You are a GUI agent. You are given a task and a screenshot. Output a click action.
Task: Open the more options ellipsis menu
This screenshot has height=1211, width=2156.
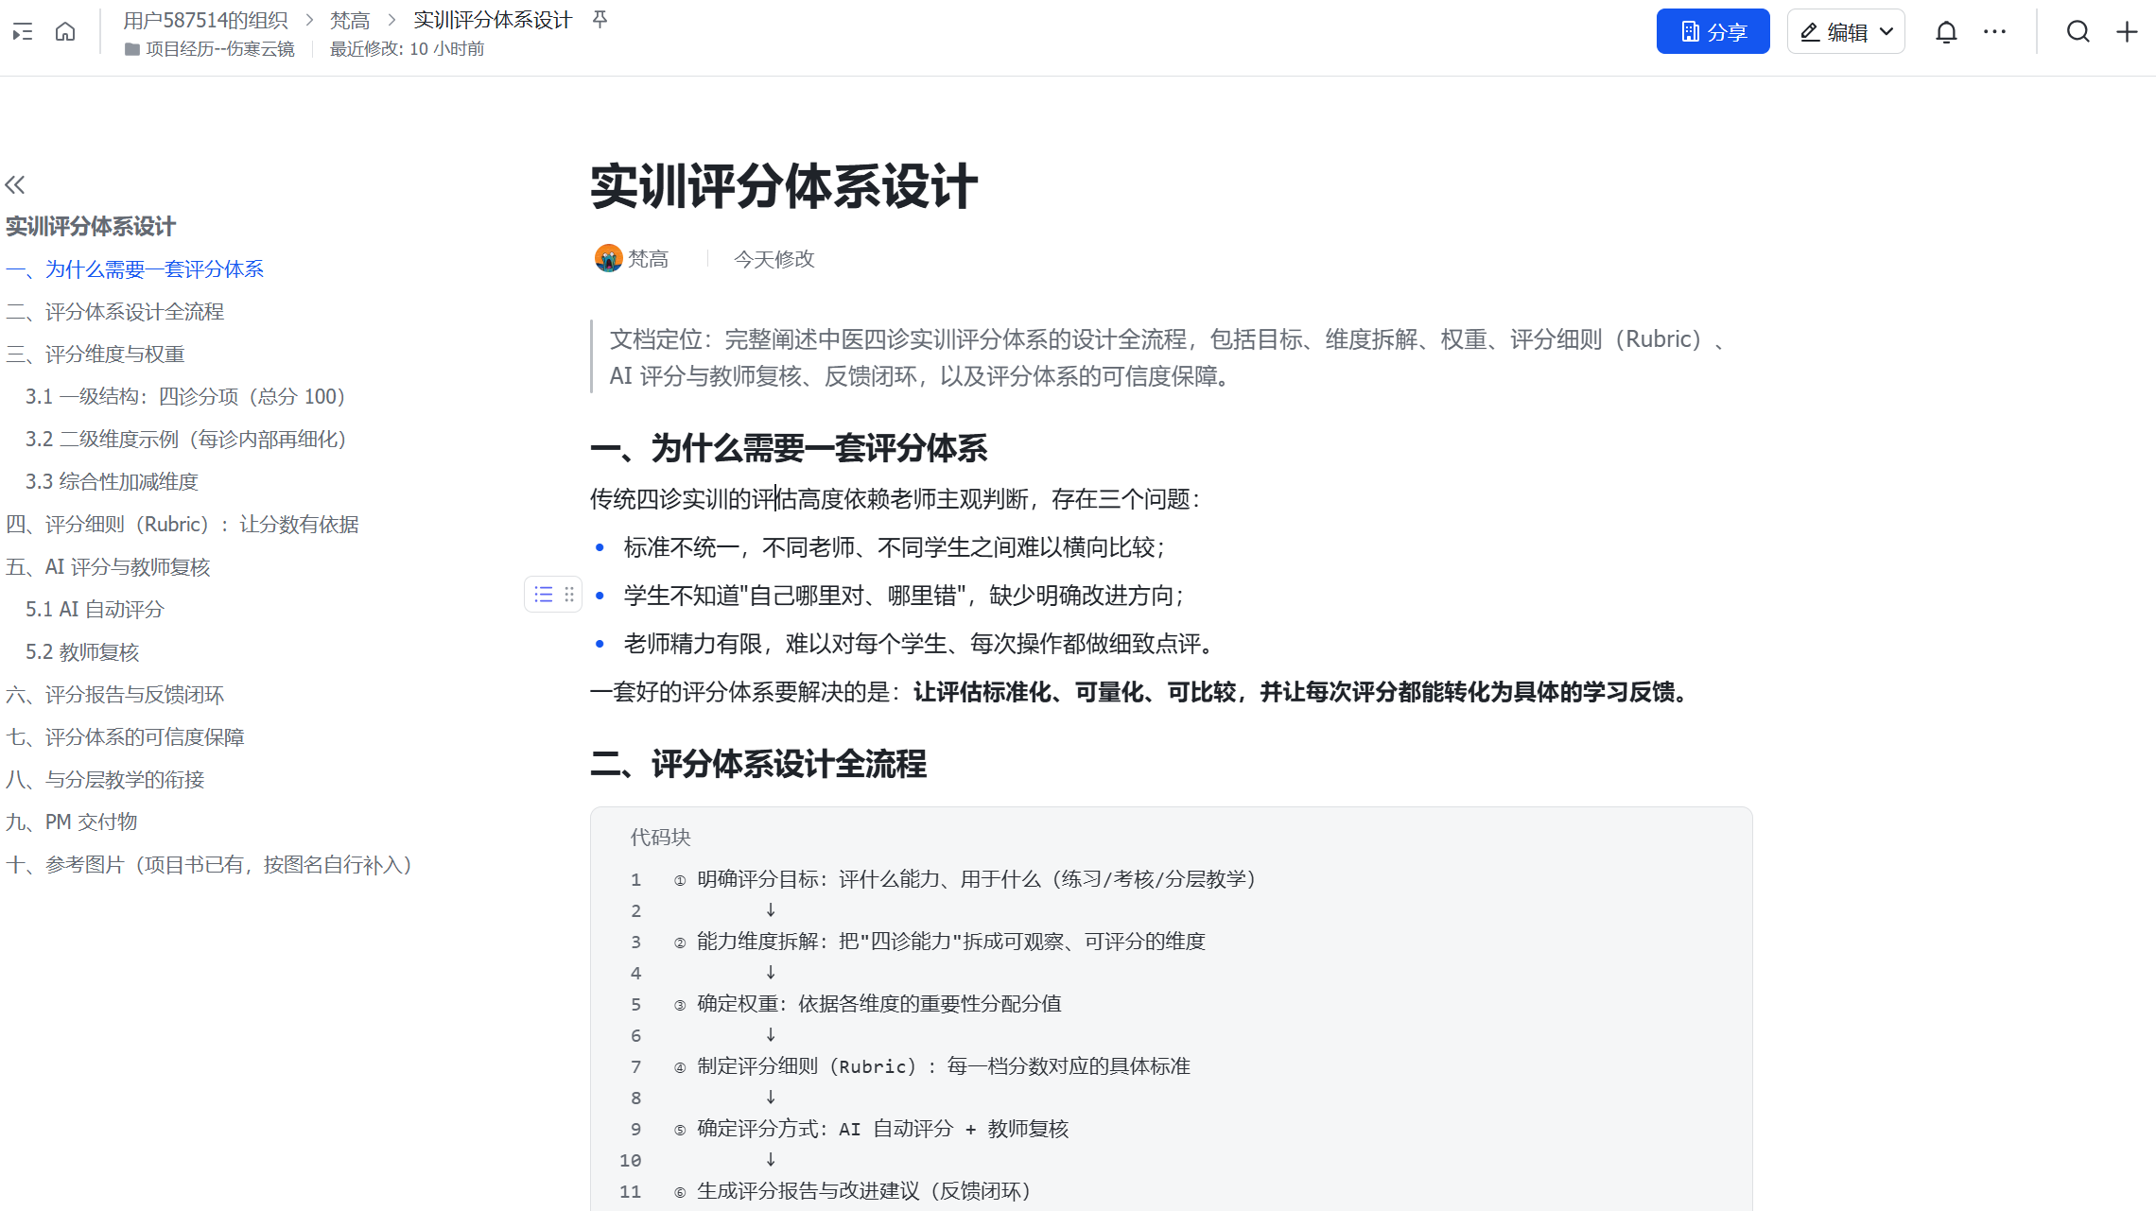click(1994, 32)
